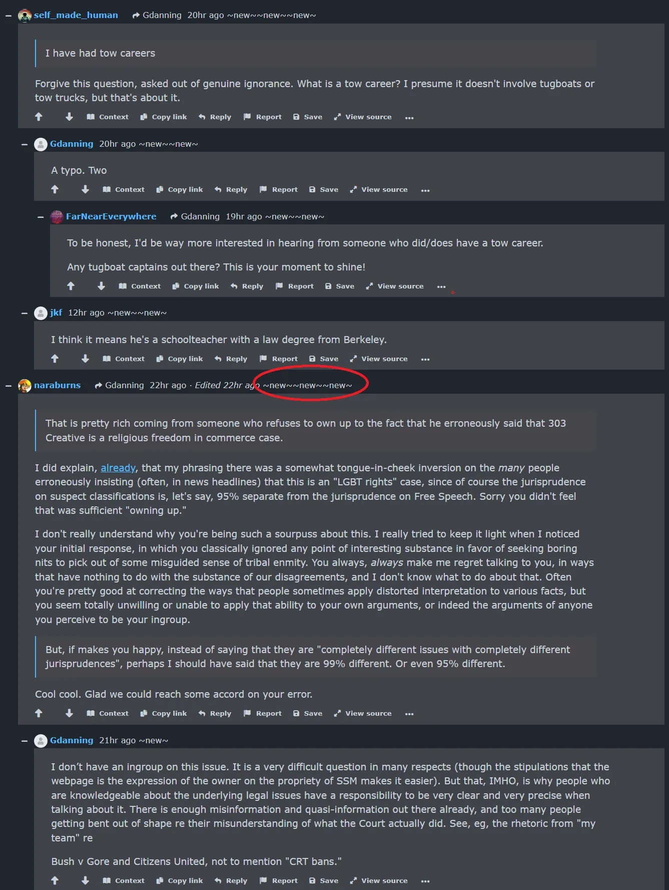
Task: View source of jkf's comment
Action: 379,359
